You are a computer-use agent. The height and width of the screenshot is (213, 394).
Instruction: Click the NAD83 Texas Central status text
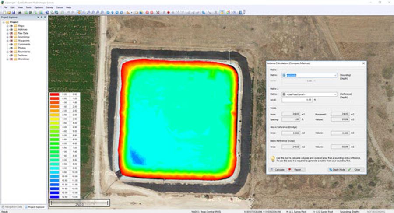(x=206, y=212)
